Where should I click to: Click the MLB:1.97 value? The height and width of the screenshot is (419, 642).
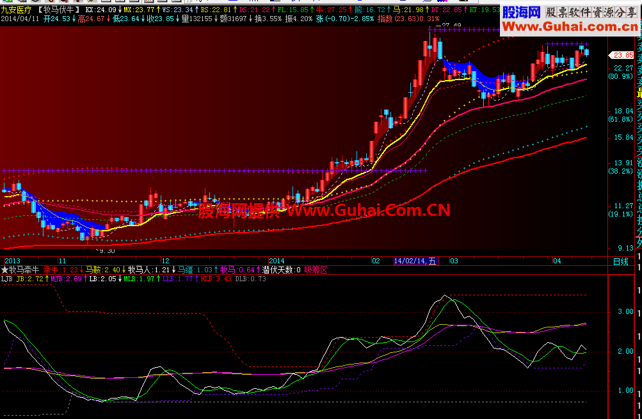139,279
